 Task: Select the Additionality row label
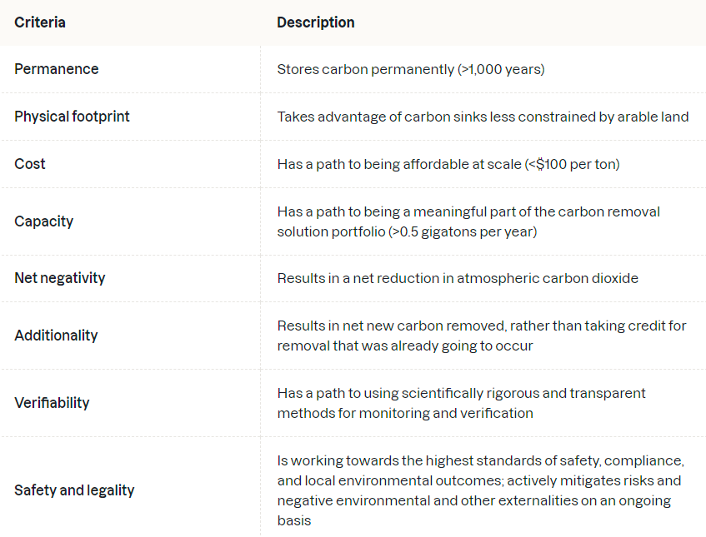[56, 336]
